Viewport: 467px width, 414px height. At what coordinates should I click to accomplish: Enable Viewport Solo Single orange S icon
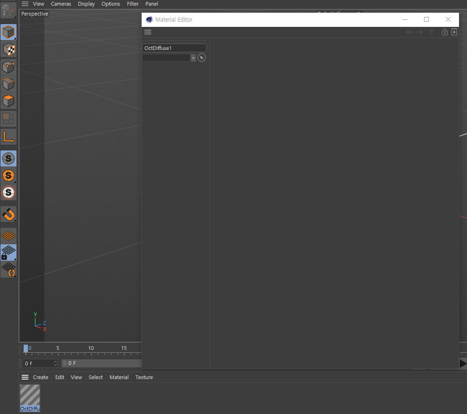point(8,175)
